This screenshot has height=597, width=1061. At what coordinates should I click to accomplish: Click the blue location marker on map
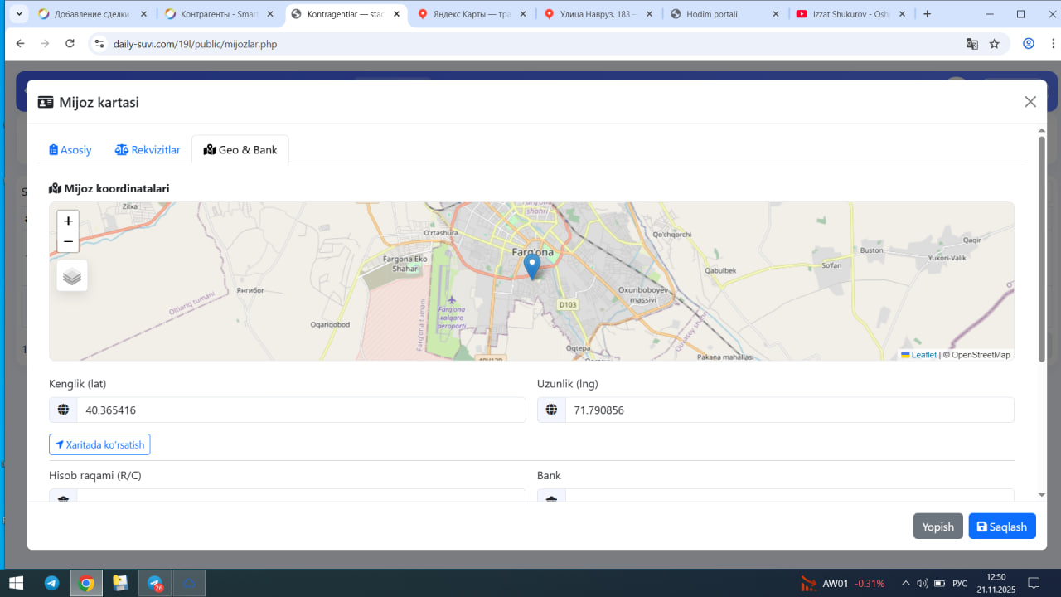tap(532, 266)
